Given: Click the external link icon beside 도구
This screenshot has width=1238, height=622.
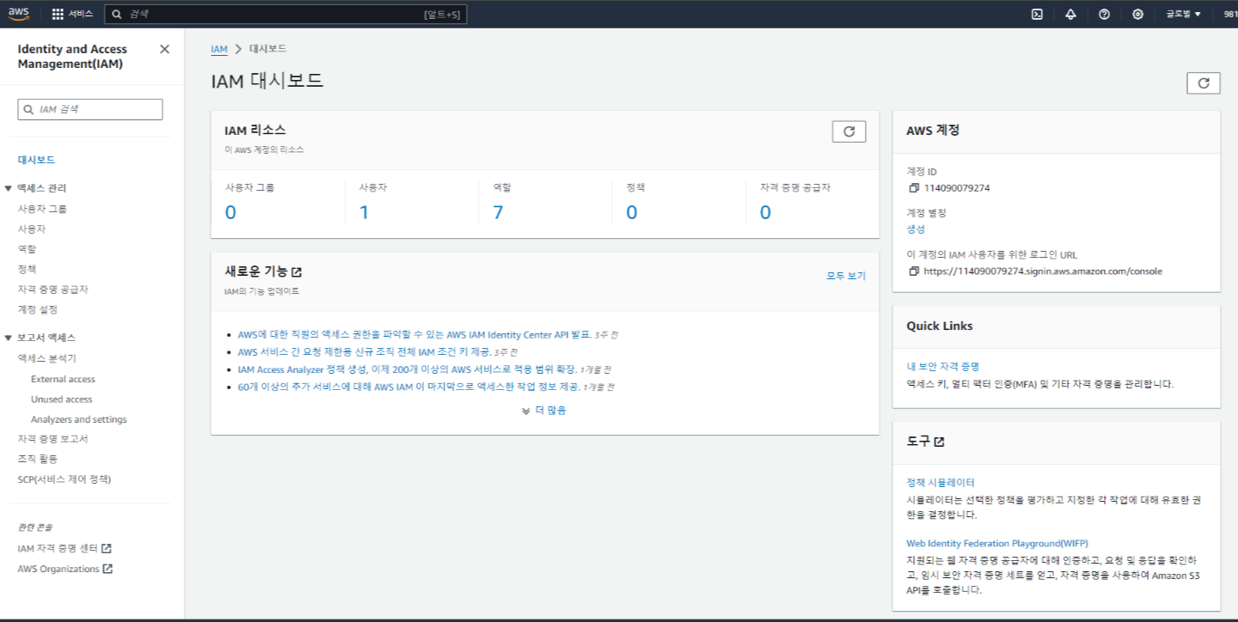Looking at the screenshot, I should click(x=939, y=442).
